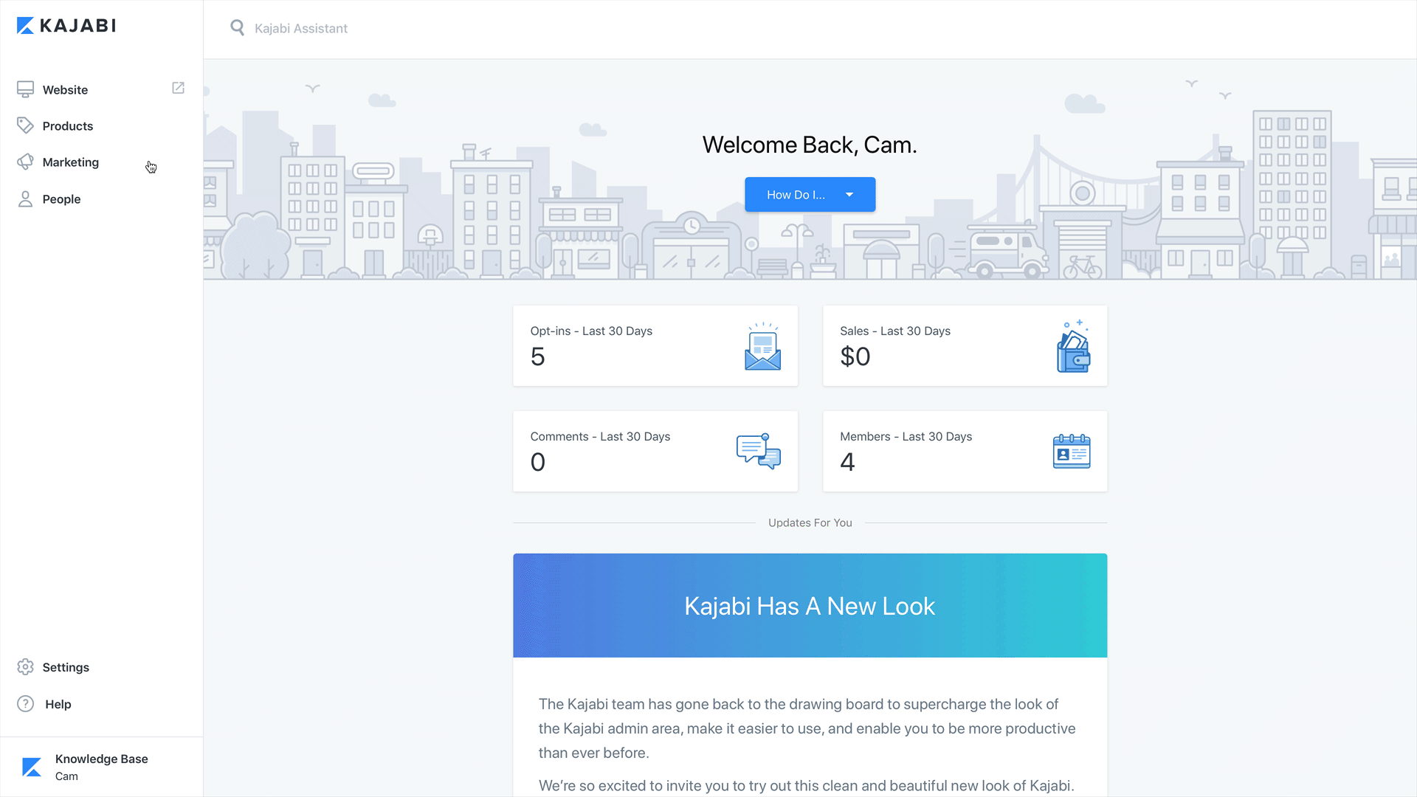Click the Website navigation icon
This screenshot has height=797, width=1417.
click(x=25, y=89)
